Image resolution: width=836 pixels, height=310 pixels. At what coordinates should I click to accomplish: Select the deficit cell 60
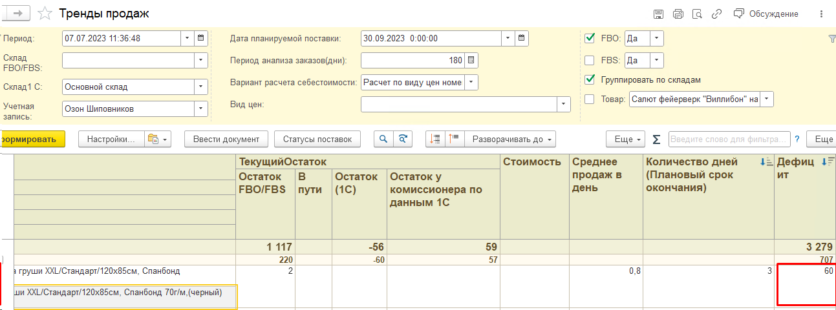pyautogui.click(x=806, y=285)
